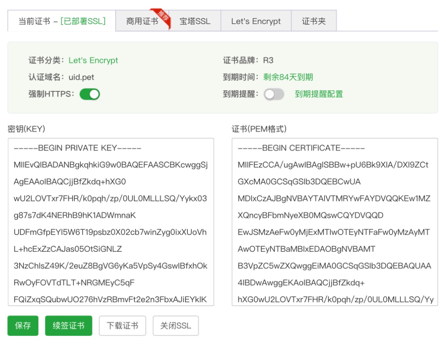Switch to the 当前证书 tab
The width and height of the screenshot is (446, 344).
[x=62, y=21]
